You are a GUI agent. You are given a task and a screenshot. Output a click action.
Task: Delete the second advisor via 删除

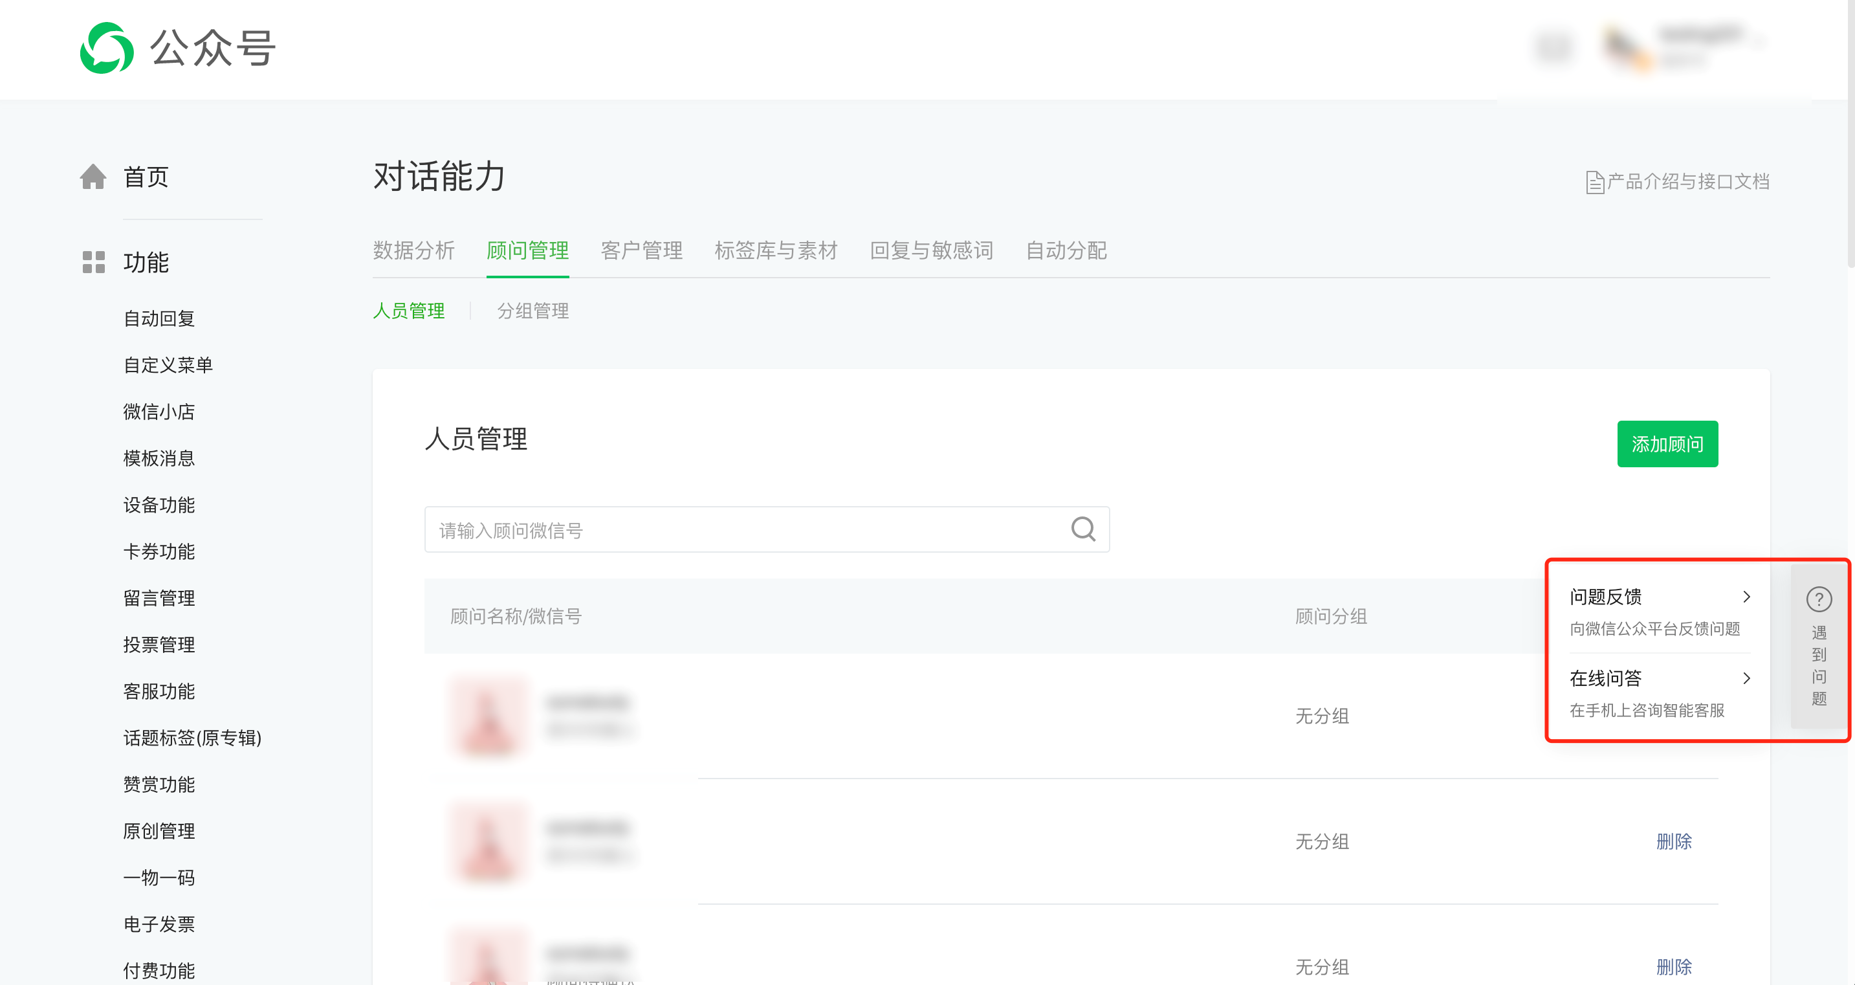click(x=1674, y=841)
